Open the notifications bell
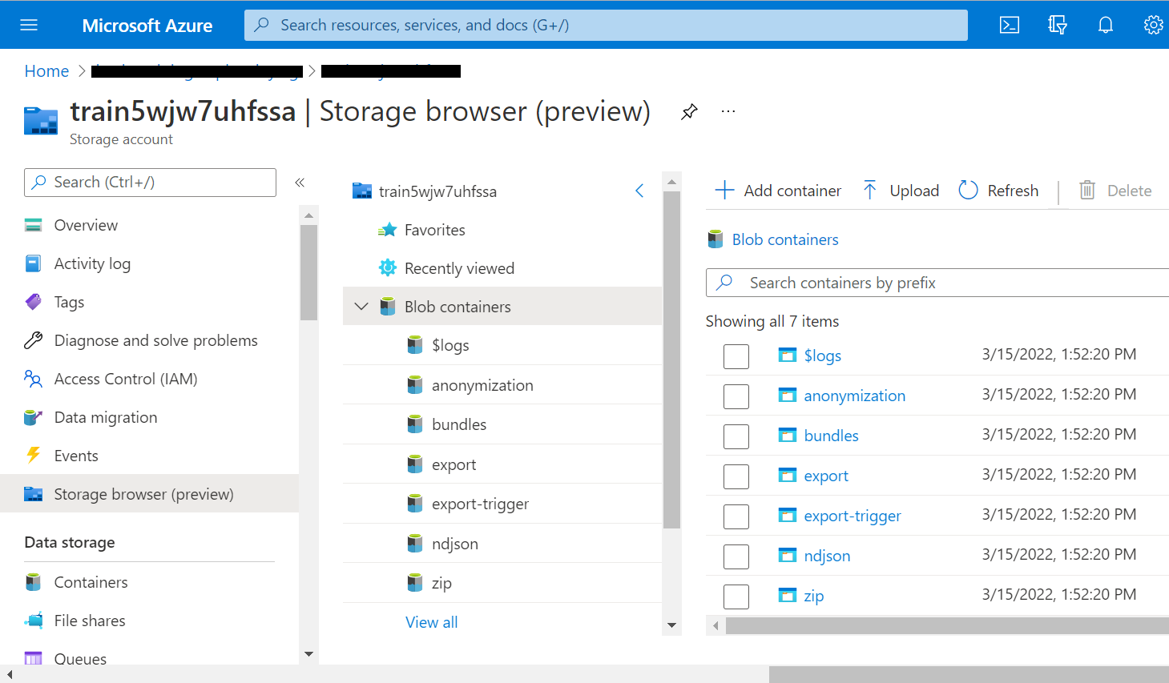Screen dimensions: 1169x683 (x=1106, y=25)
